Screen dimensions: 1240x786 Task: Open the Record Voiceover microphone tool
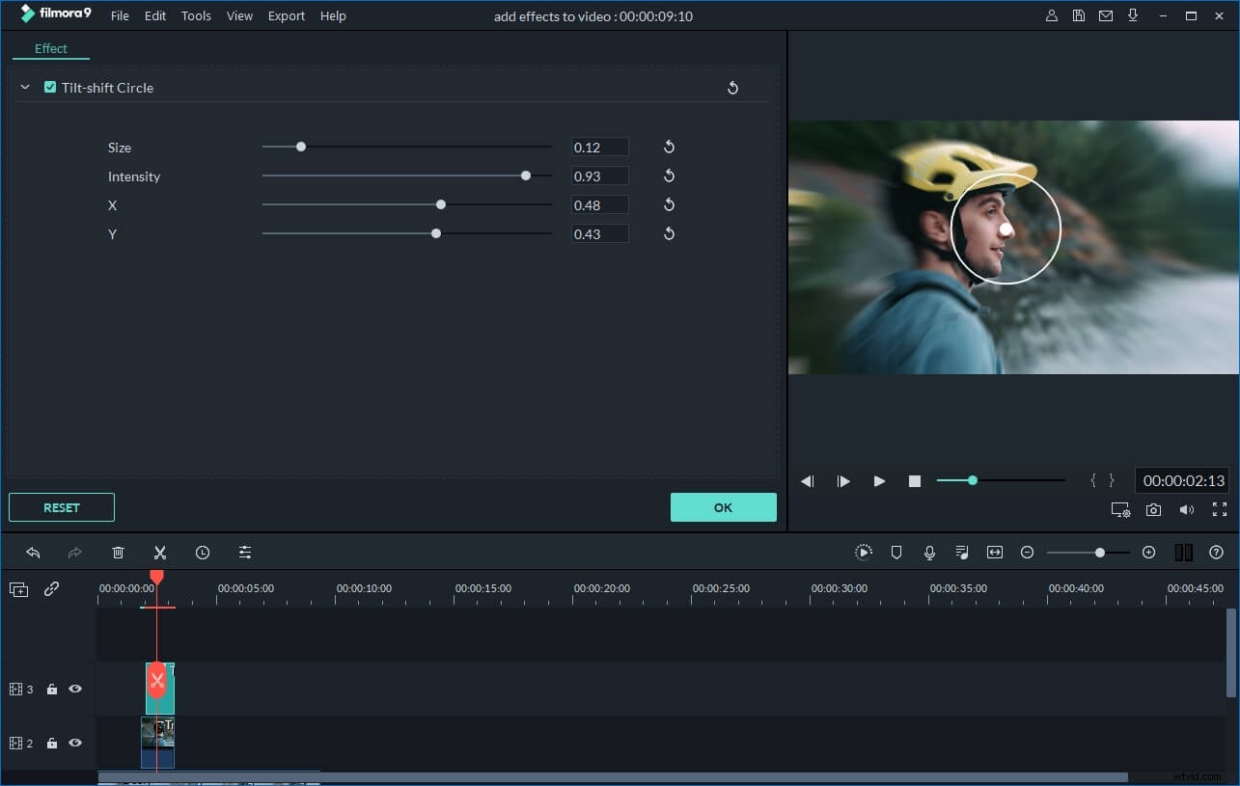coord(928,552)
